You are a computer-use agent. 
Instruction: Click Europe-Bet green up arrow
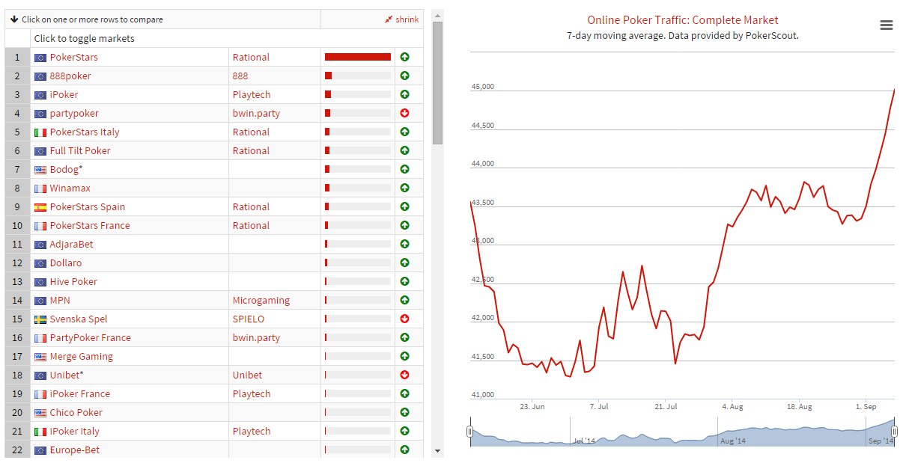(x=405, y=450)
